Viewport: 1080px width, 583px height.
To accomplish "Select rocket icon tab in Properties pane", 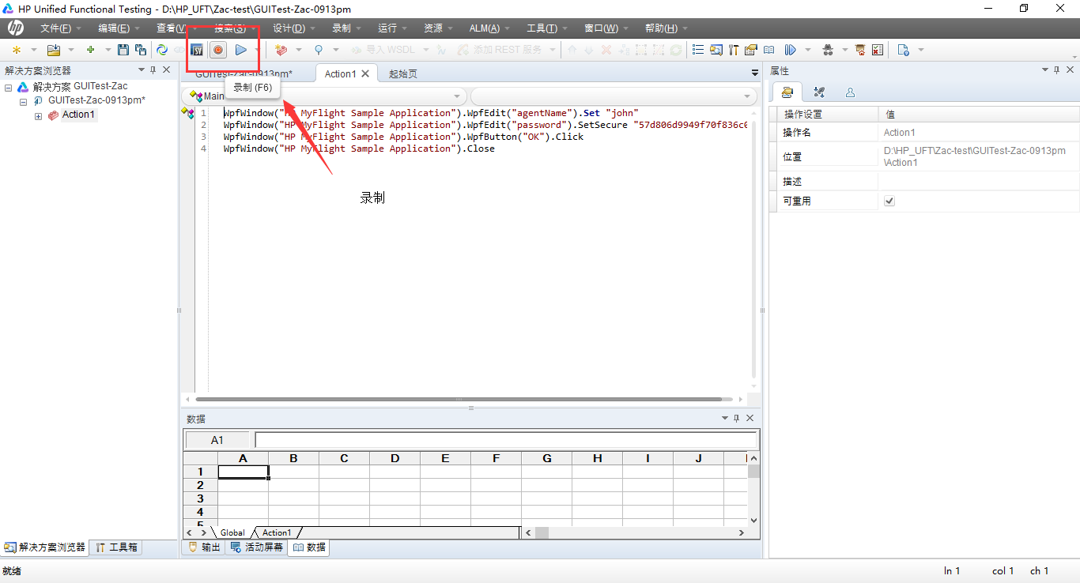I will [819, 92].
